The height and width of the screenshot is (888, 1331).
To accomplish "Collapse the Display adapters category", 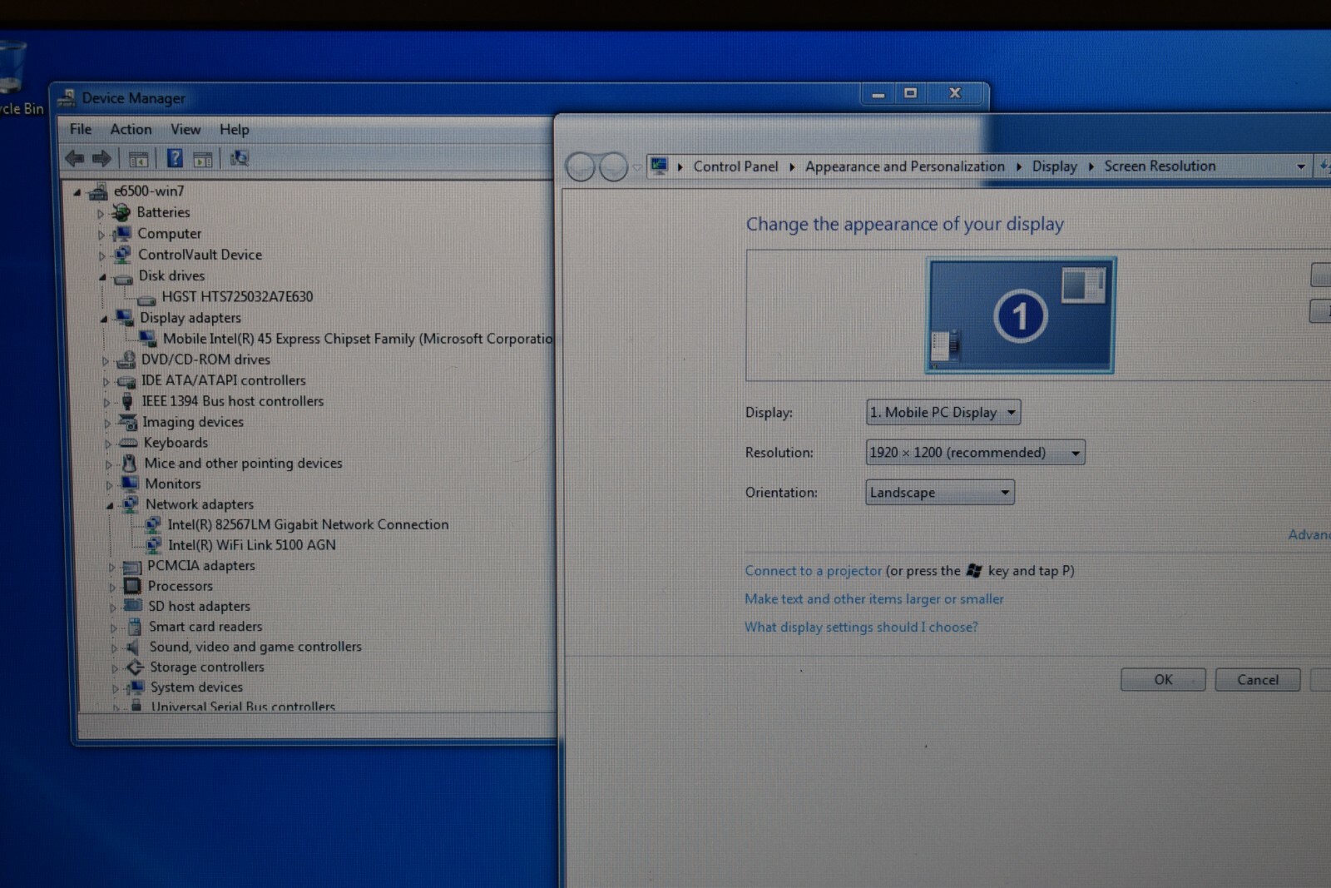I will [x=104, y=319].
